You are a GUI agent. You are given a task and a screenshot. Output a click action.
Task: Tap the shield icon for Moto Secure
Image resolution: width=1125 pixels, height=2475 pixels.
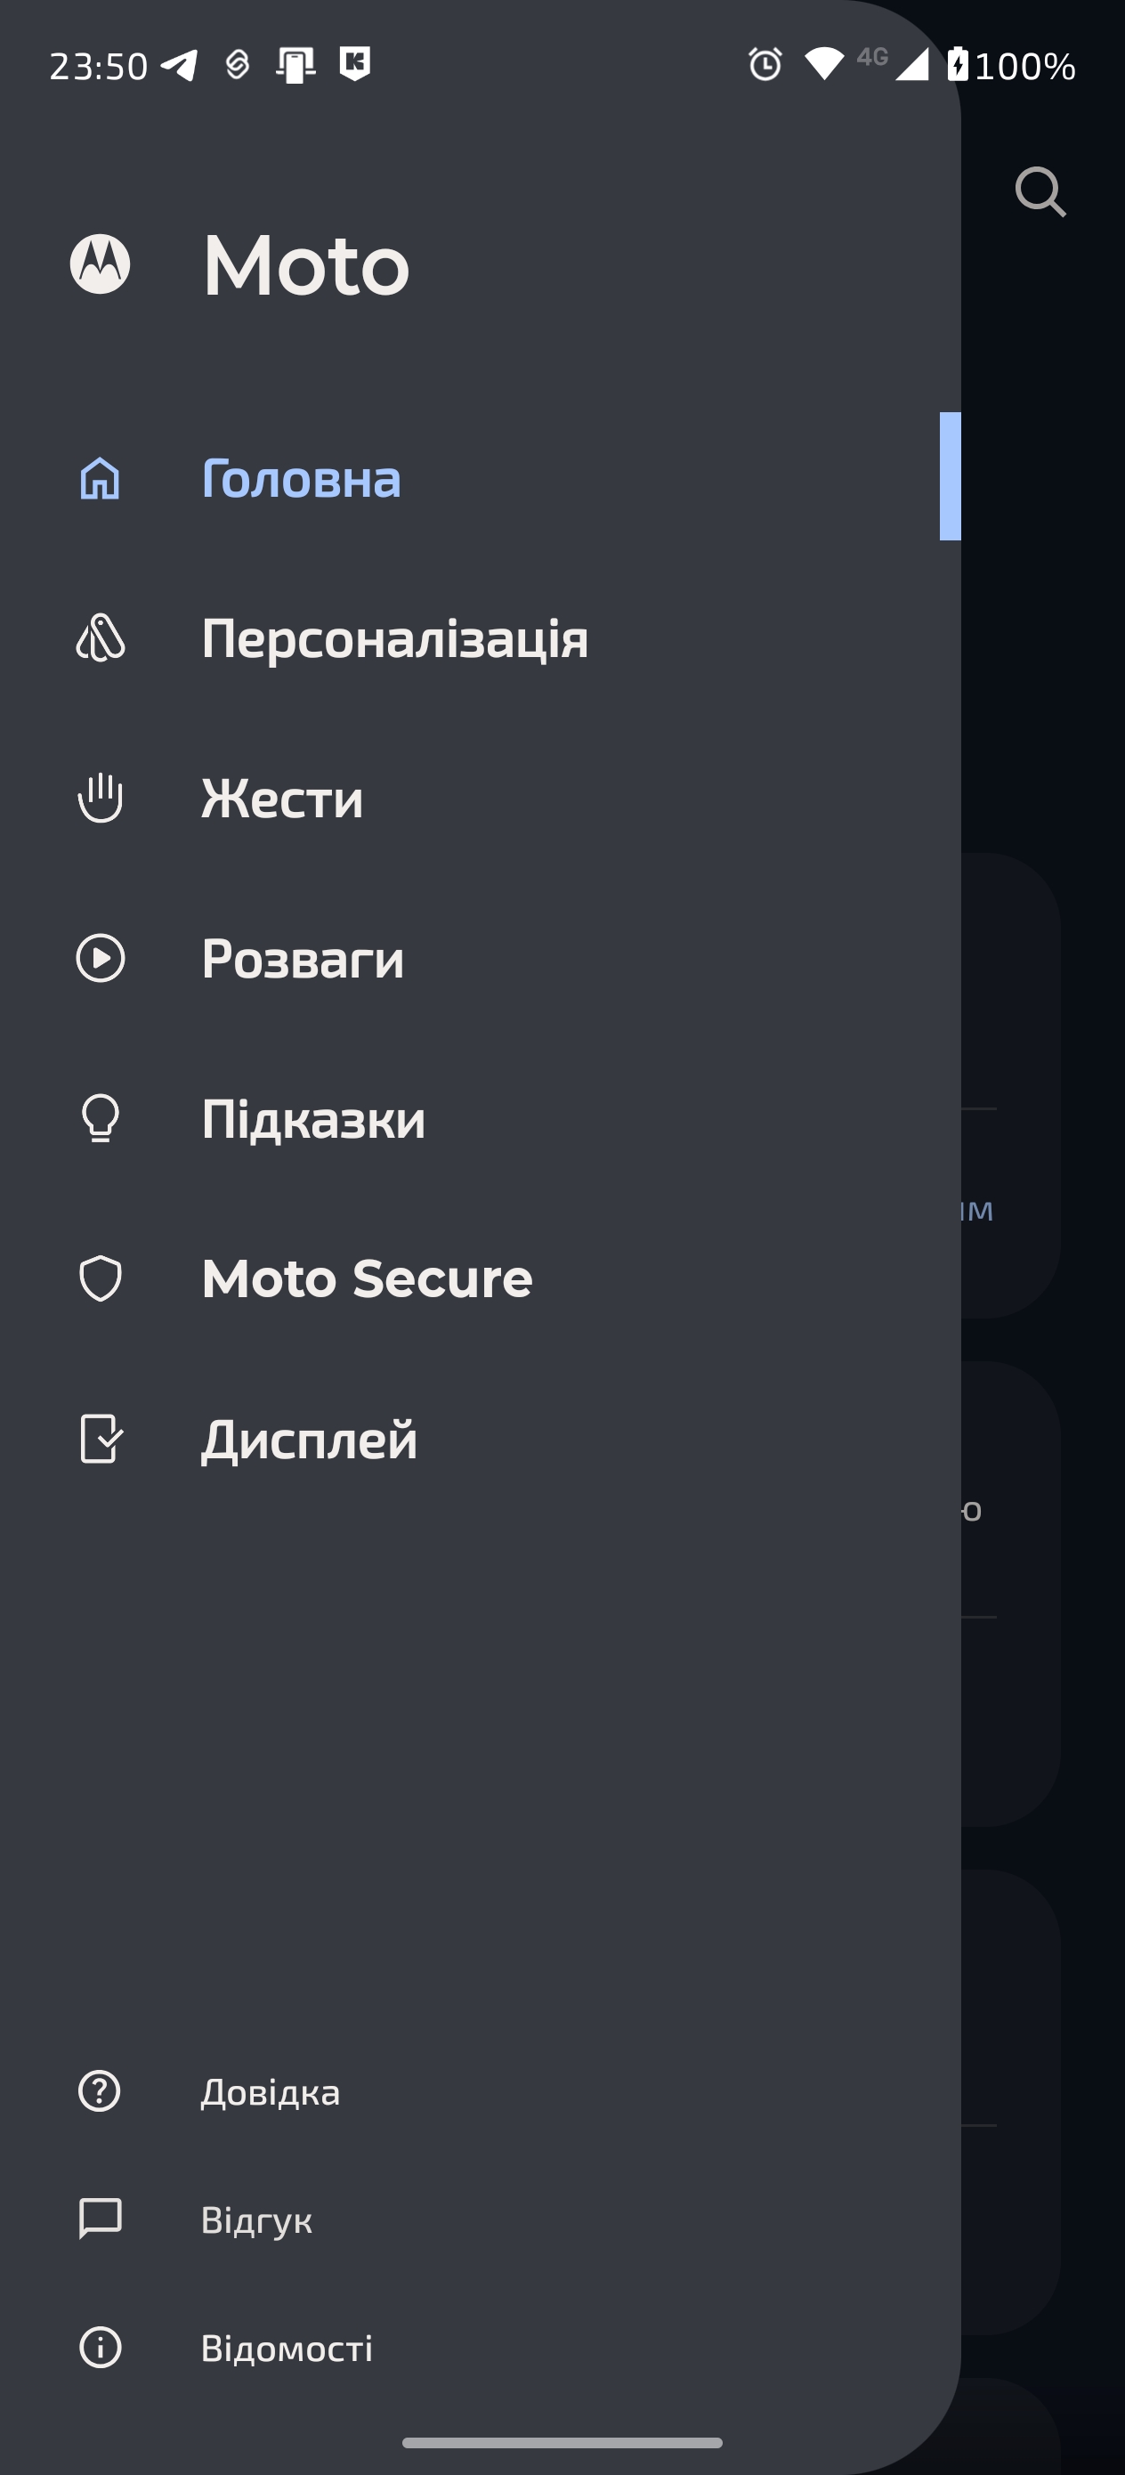pos(100,1278)
